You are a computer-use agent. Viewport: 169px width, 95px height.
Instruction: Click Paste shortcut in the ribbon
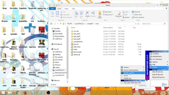(66, 17)
